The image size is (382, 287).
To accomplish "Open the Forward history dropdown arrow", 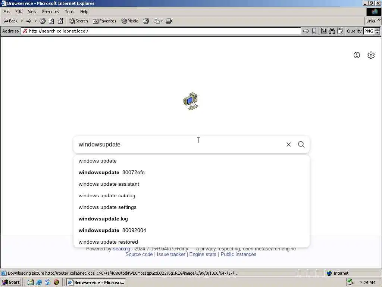I will pyautogui.click(x=35, y=21).
